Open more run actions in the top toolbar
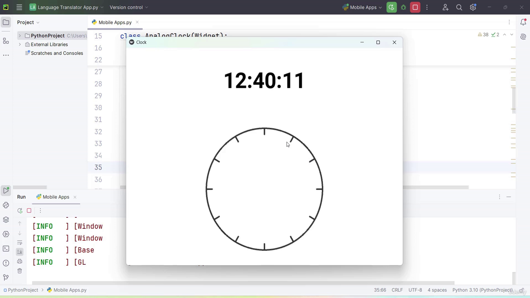530x298 pixels. click(x=427, y=7)
